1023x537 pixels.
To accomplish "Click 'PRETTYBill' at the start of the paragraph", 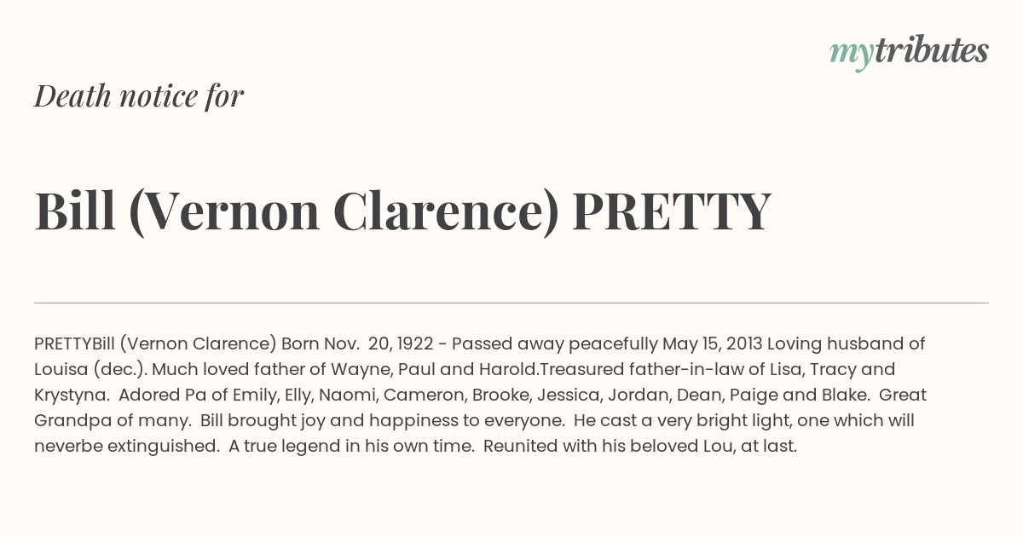I will click(x=74, y=344).
